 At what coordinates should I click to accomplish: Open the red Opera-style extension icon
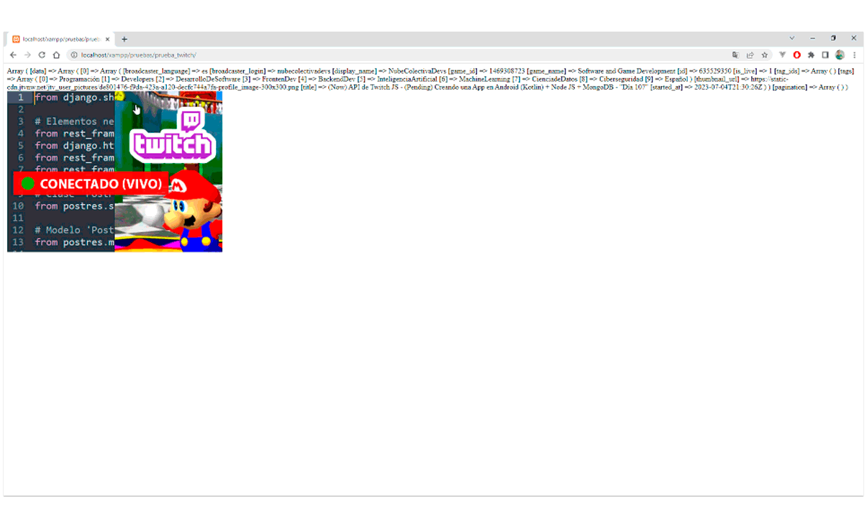796,55
